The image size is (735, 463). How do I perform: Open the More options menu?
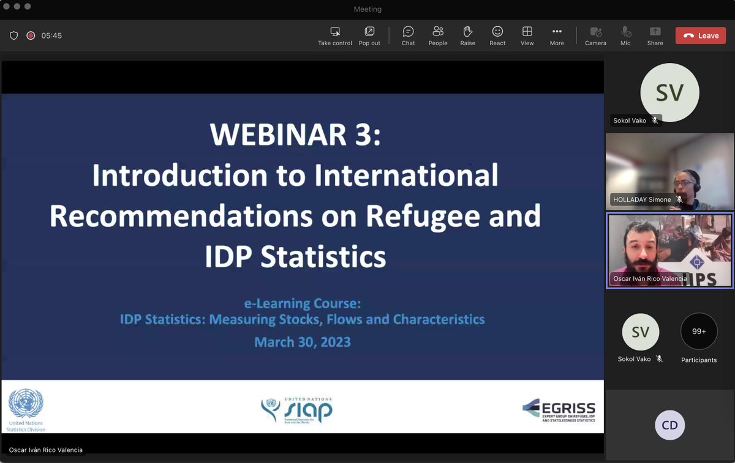557,35
